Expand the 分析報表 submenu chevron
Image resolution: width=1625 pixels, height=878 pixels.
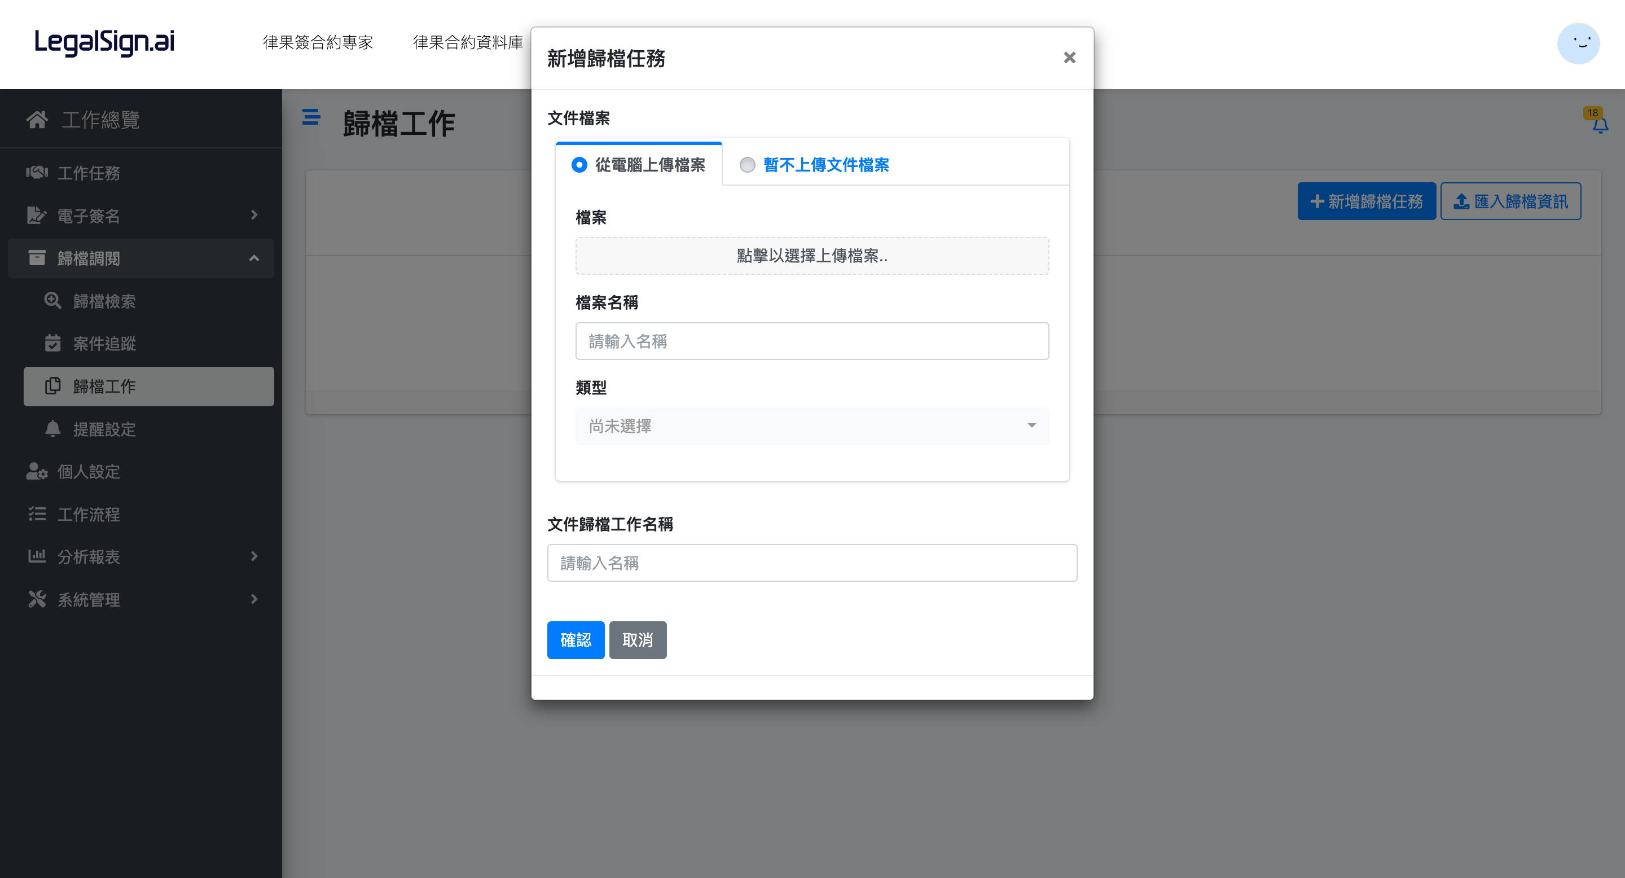click(x=254, y=556)
